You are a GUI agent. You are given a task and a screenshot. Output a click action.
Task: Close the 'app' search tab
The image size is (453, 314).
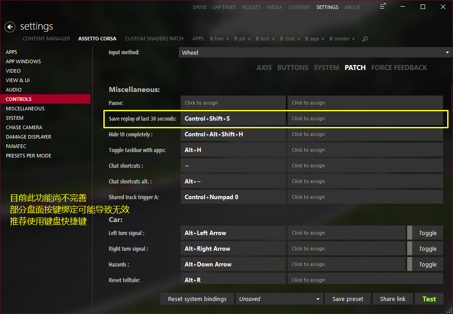pyautogui.click(x=323, y=39)
